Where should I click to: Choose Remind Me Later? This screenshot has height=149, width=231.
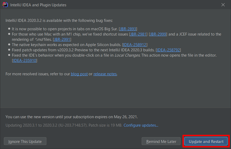(161, 141)
